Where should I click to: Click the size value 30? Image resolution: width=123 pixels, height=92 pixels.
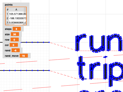(x=15, y=34)
